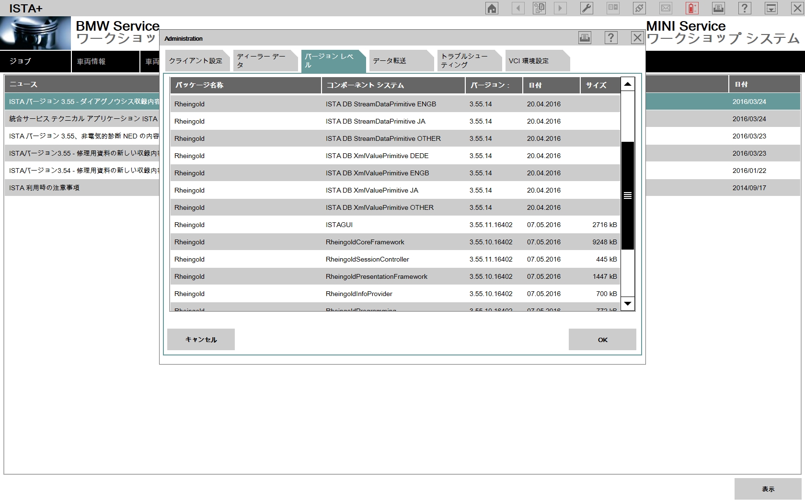Close the Administration dialog with X
805x503 pixels.
(x=637, y=38)
